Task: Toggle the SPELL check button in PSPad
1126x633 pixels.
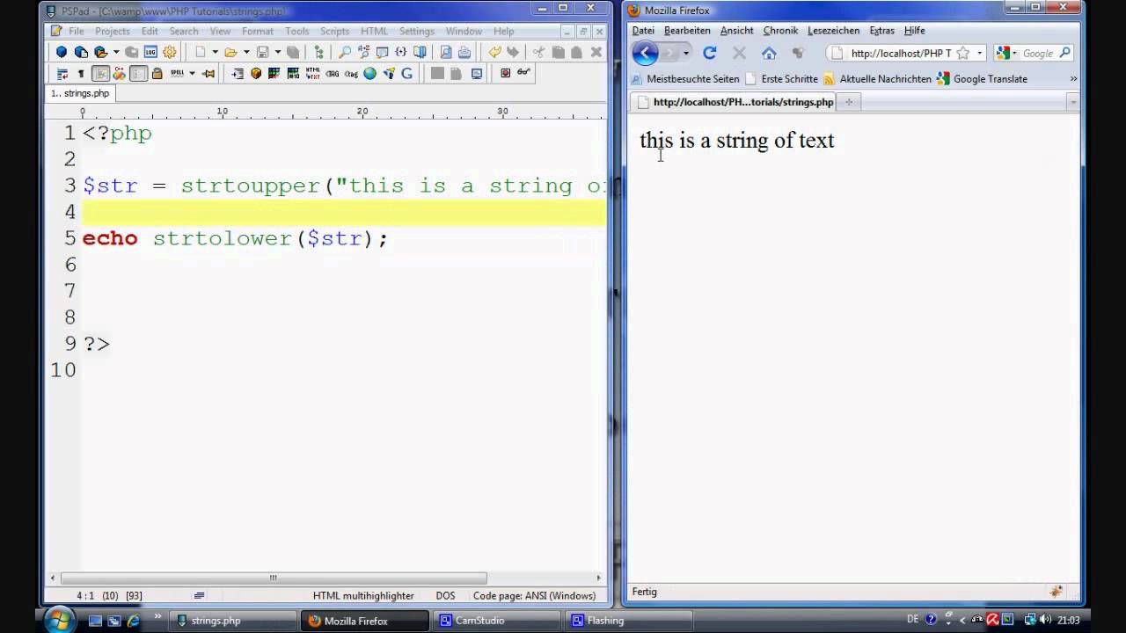Action: pos(177,74)
